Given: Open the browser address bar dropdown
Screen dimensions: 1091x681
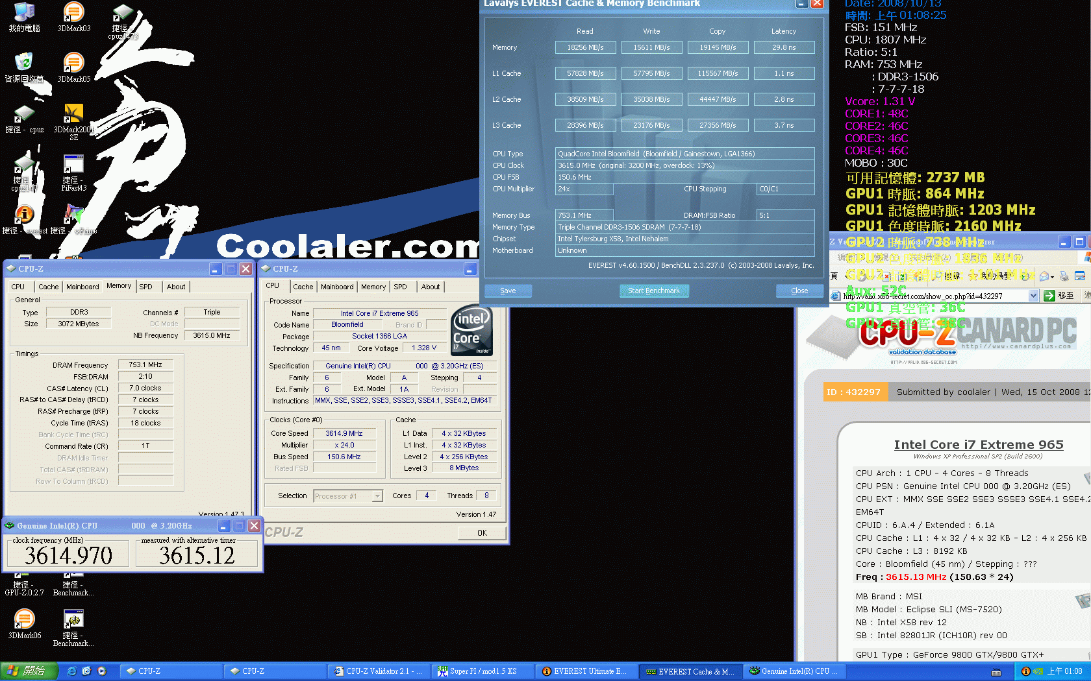Looking at the screenshot, I should (x=1033, y=296).
